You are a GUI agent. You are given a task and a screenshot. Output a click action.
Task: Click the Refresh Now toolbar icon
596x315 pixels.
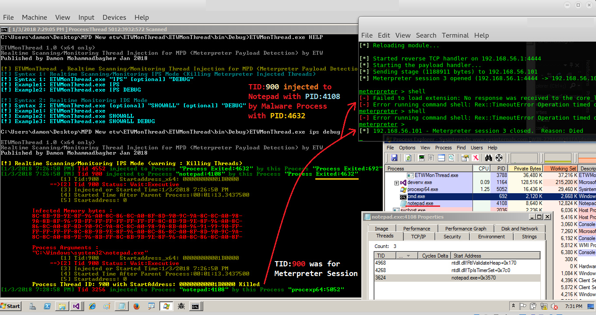(408, 158)
